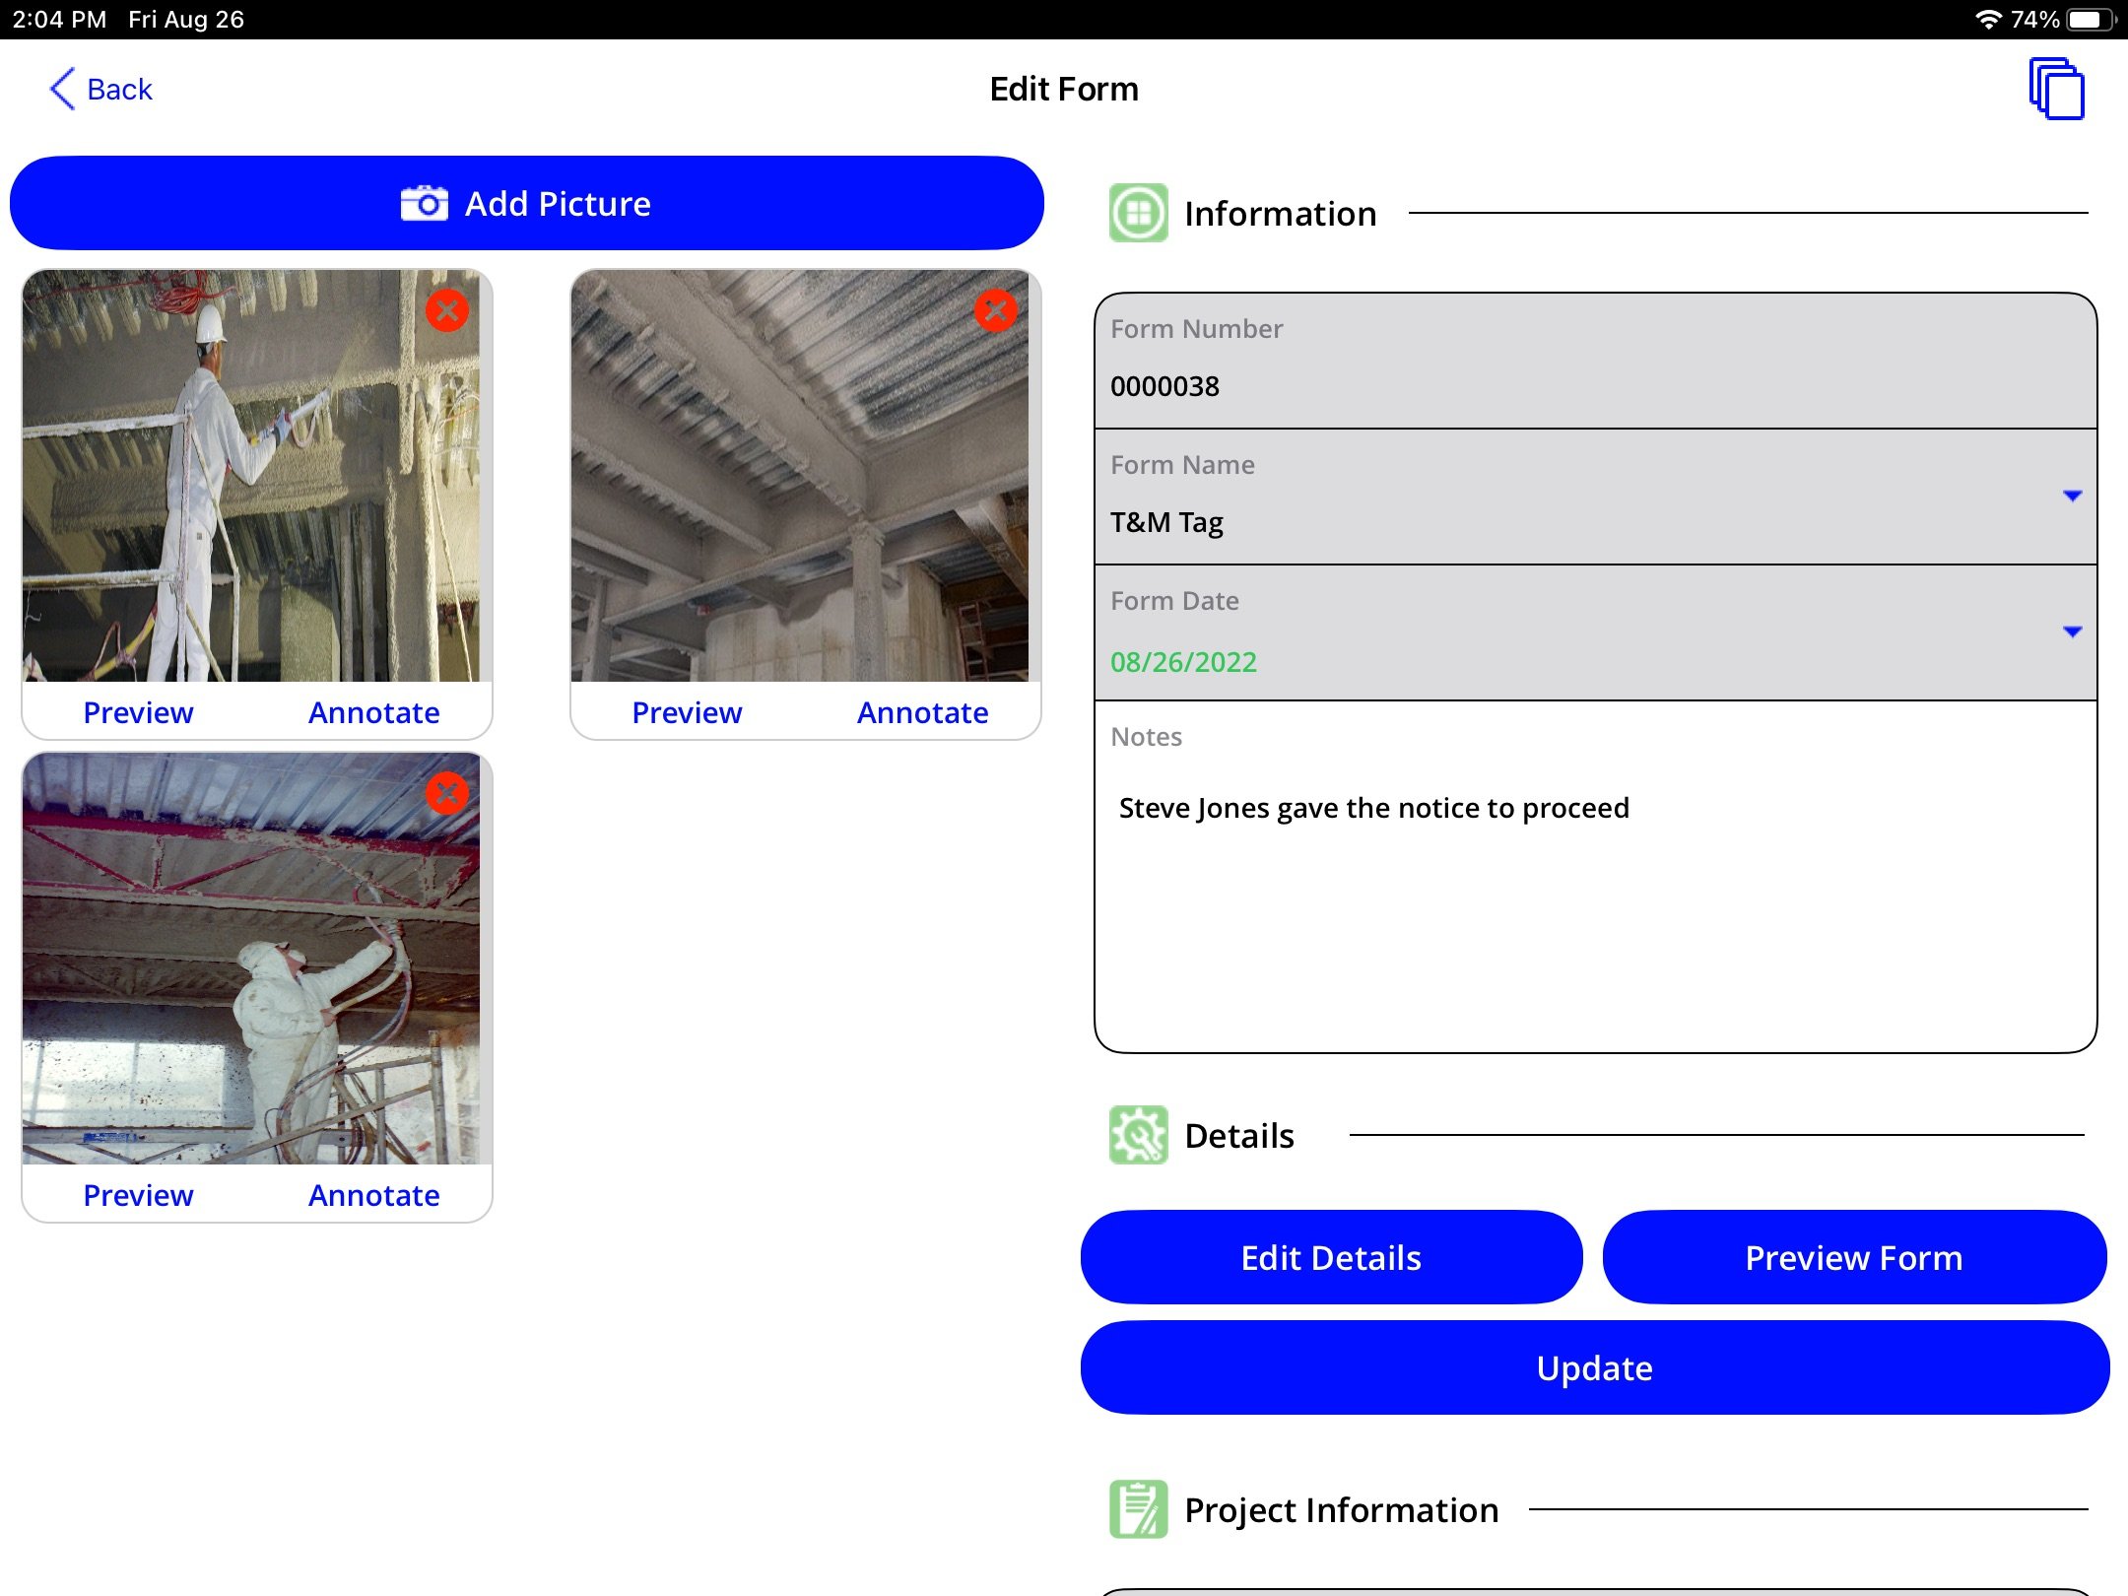The width and height of the screenshot is (2128, 1596).
Task: Annotate the third photo
Action: tap(374, 1195)
